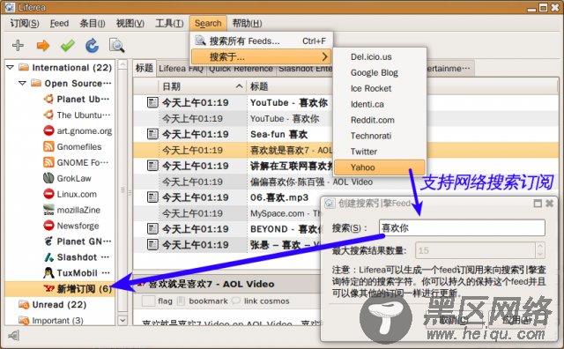The width and height of the screenshot is (564, 349).
Task: Increase max search results with stepper
Action: [540, 247]
